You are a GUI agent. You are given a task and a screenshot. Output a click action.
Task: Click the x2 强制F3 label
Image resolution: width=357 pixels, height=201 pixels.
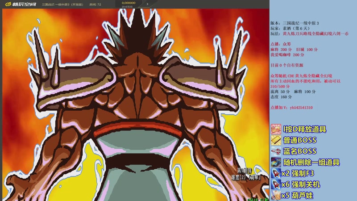[x=298, y=173]
